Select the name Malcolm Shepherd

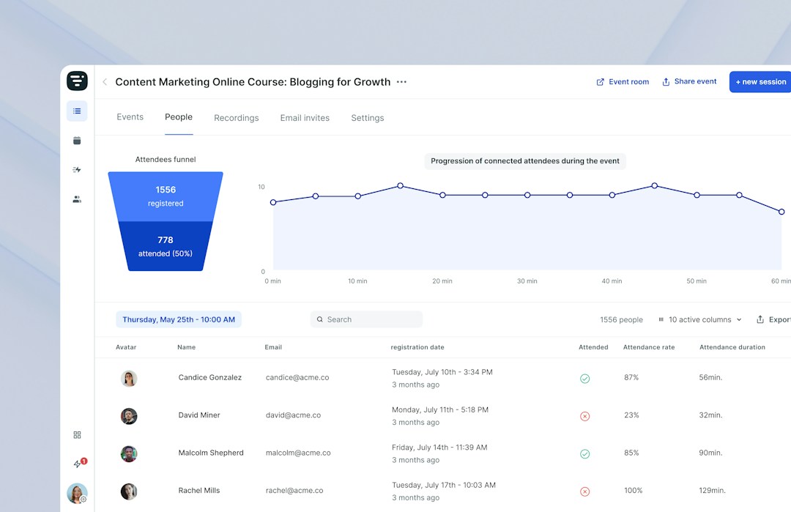point(211,453)
